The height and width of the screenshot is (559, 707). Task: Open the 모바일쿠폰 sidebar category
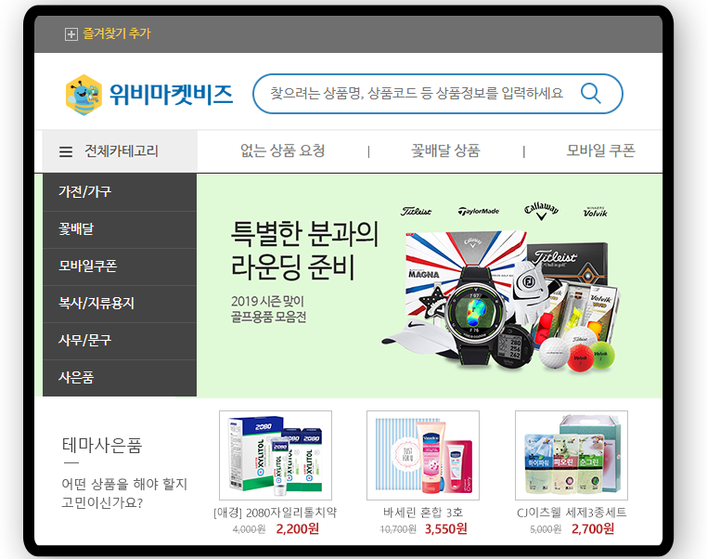coord(120,266)
